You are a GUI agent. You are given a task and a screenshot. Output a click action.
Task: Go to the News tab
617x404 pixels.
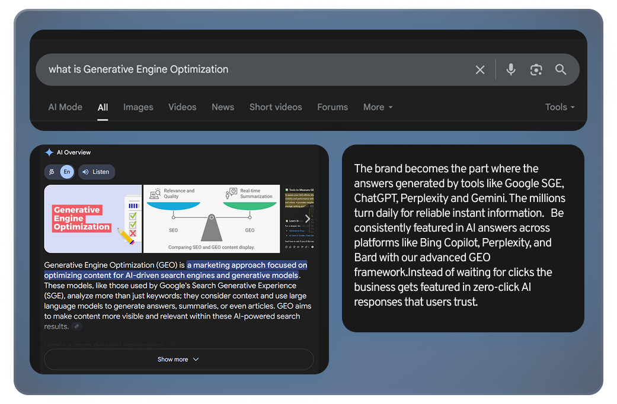pos(223,107)
